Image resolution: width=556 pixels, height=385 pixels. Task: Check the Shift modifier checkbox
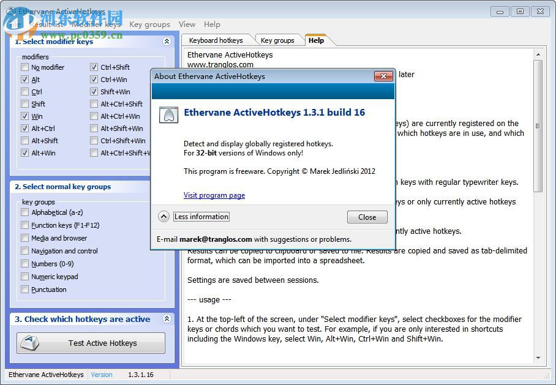click(25, 104)
